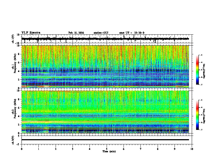216x167 pixels.
Task: Click the "9" minute tick label
Action: 175,149
